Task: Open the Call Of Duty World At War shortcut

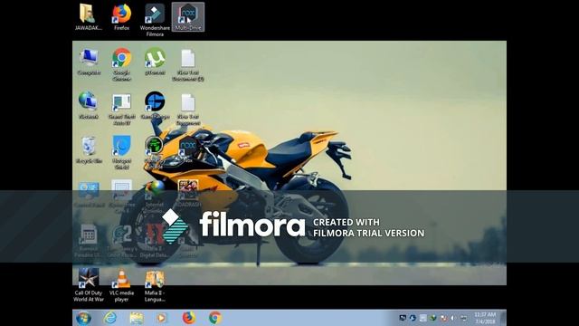Action: click(89, 285)
